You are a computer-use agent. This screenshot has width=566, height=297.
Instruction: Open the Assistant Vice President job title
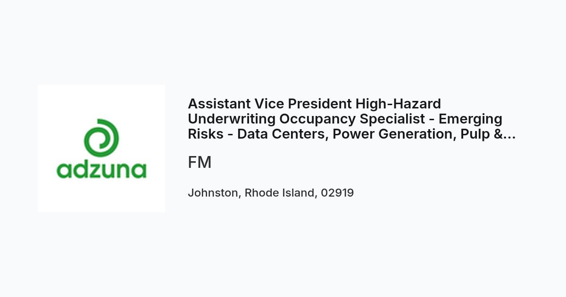tap(352, 119)
